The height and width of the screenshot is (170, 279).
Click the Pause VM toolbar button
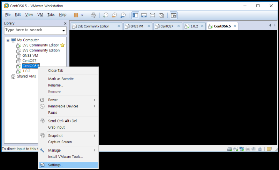[76, 15]
